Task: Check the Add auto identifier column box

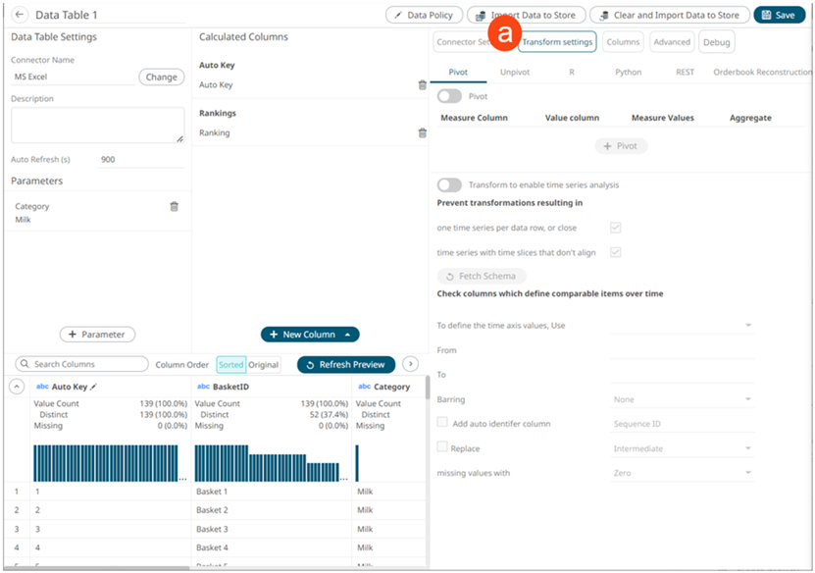Action: tap(442, 423)
